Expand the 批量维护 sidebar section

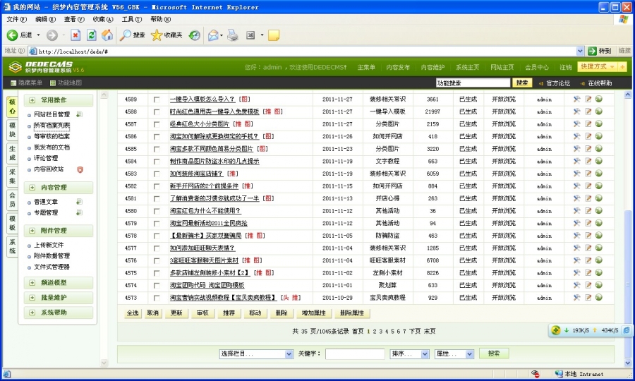click(x=32, y=298)
